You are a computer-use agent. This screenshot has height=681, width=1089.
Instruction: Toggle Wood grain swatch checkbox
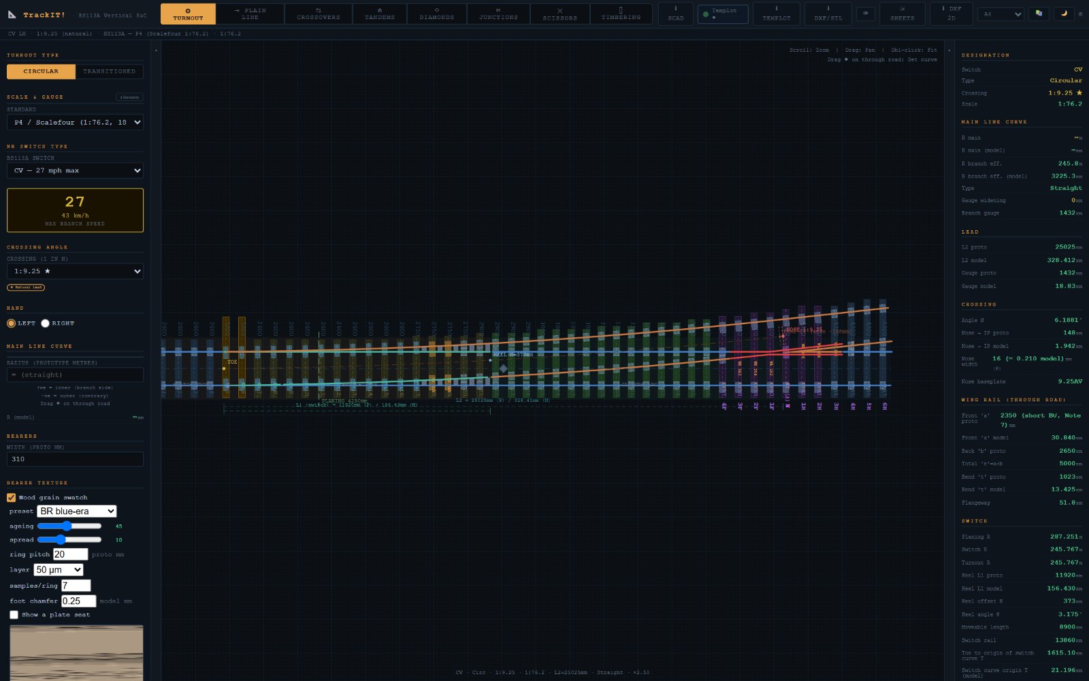click(12, 498)
